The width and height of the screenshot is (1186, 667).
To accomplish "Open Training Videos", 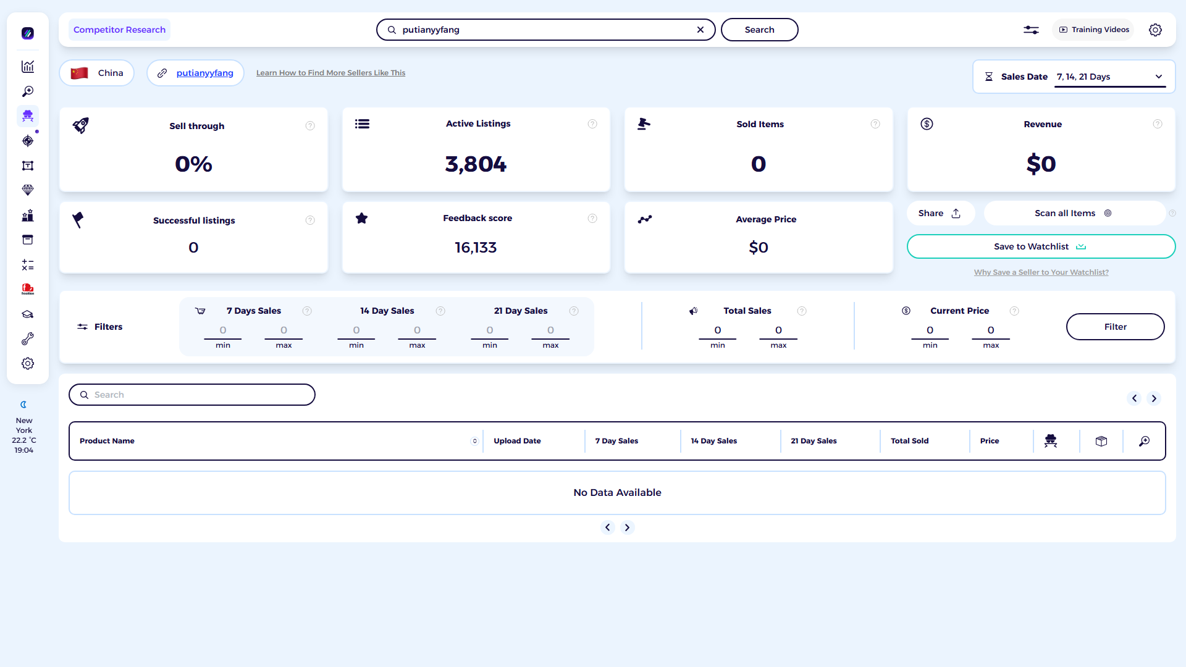I will [x=1093, y=30].
